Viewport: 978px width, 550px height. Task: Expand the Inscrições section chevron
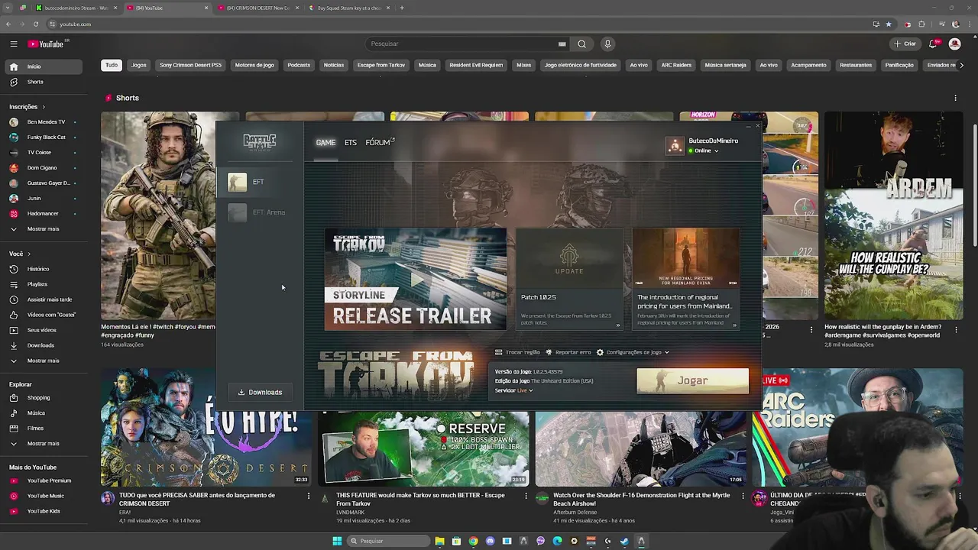[x=44, y=107]
